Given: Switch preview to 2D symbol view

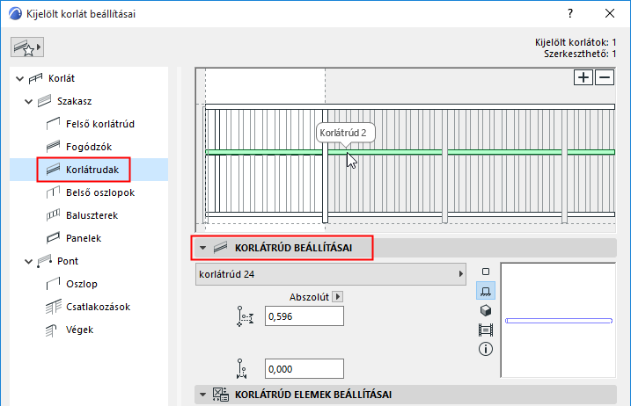Looking at the screenshot, I should [486, 272].
